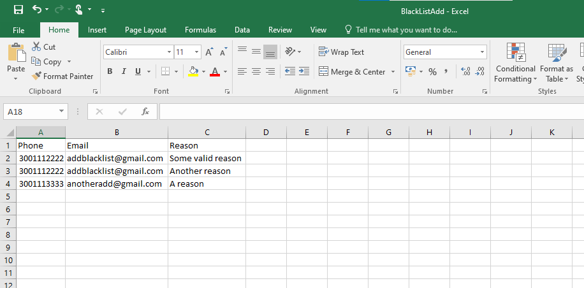Image resolution: width=584 pixels, height=288 pixels.
Task: Click the Increase Indent icon
Action: [x=303, y=71]
